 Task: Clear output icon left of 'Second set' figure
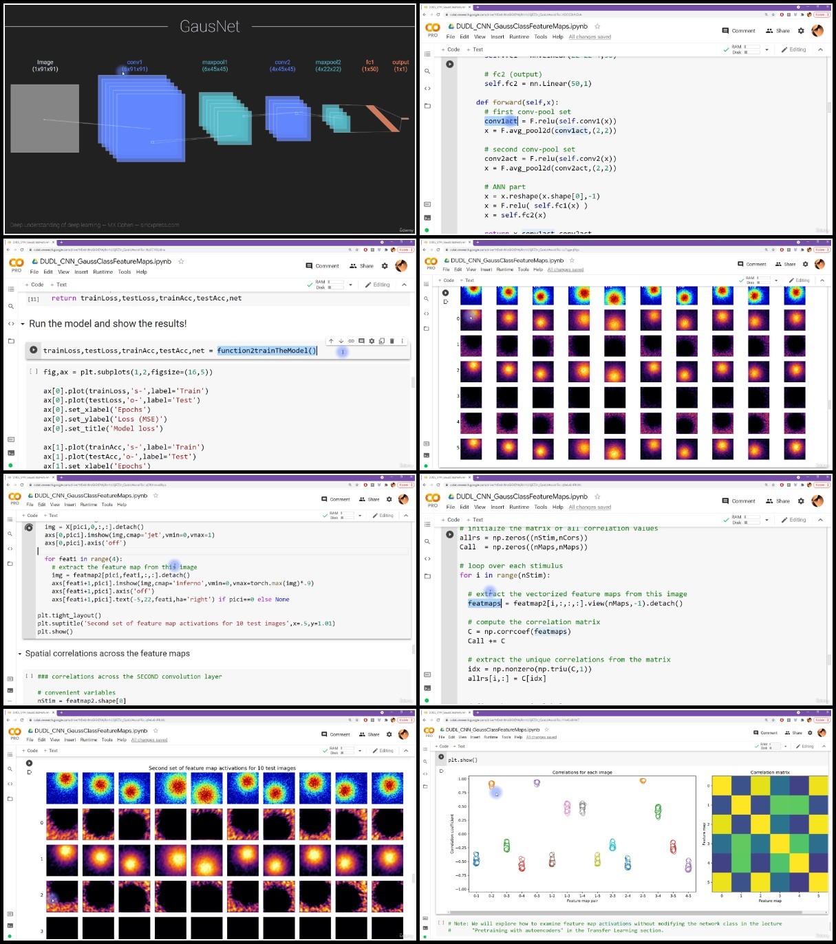(29, 772)
